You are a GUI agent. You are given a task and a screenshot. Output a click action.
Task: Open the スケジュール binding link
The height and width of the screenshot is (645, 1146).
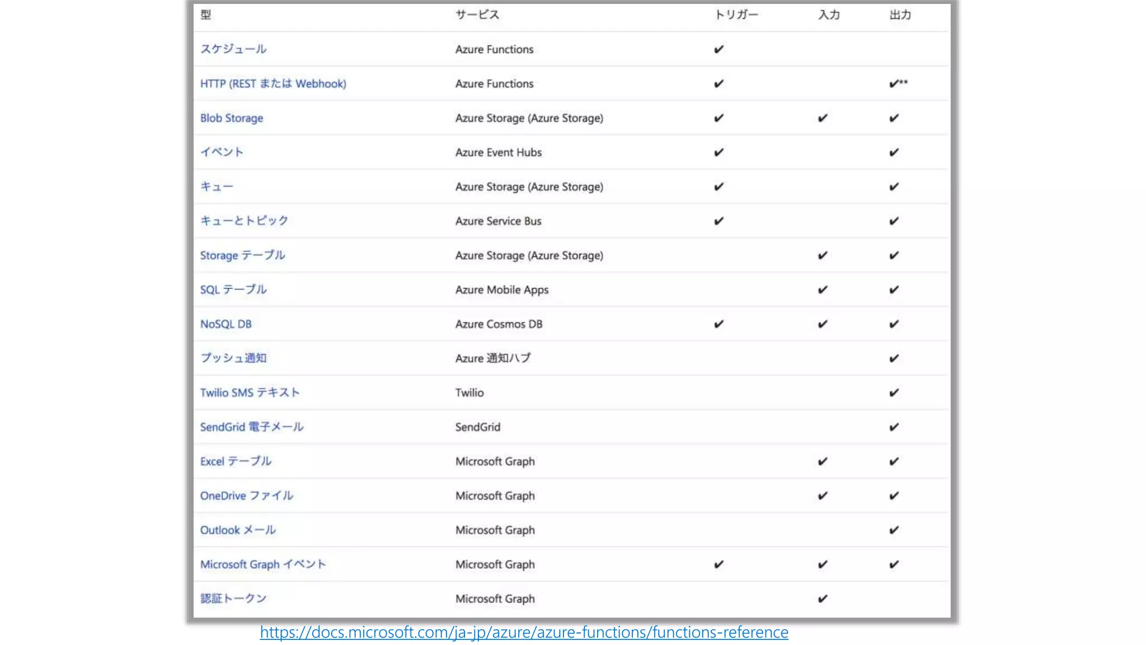[x=233, y=49]
